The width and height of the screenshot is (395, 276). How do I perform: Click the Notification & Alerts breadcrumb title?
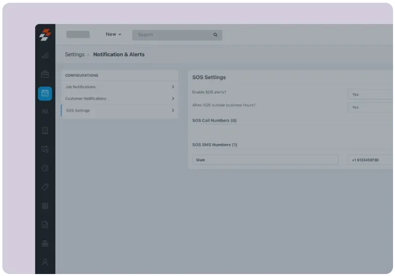(119, 55)
